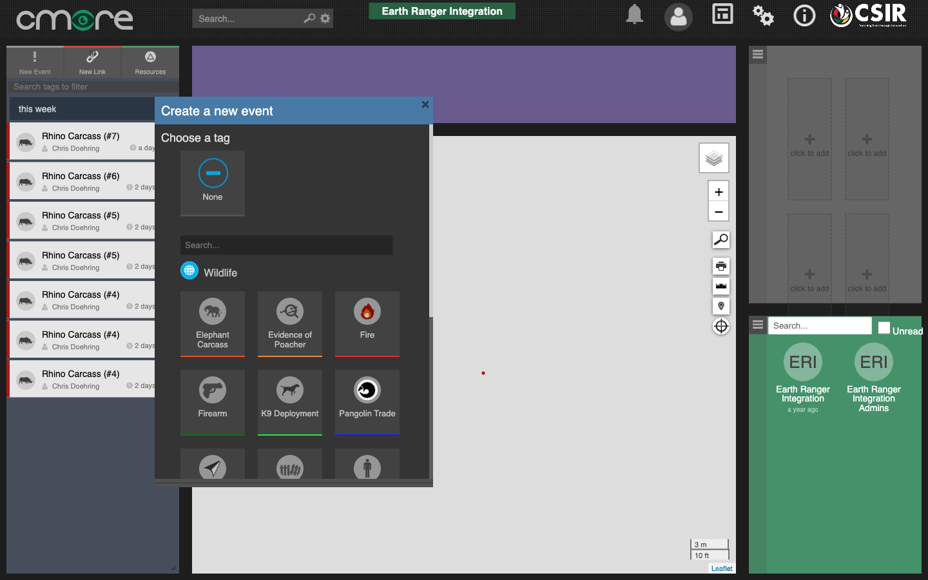This screenshot has height=580, width=928.
Task: Choose the Fire tag
Action: click(367, 324)
